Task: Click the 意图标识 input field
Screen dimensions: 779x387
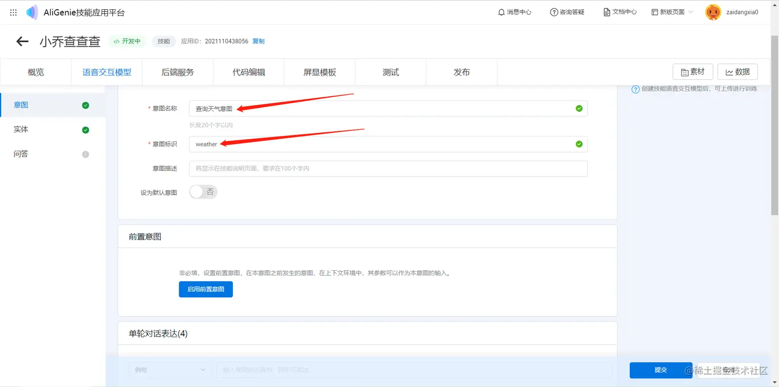Action: coord(388,144)
